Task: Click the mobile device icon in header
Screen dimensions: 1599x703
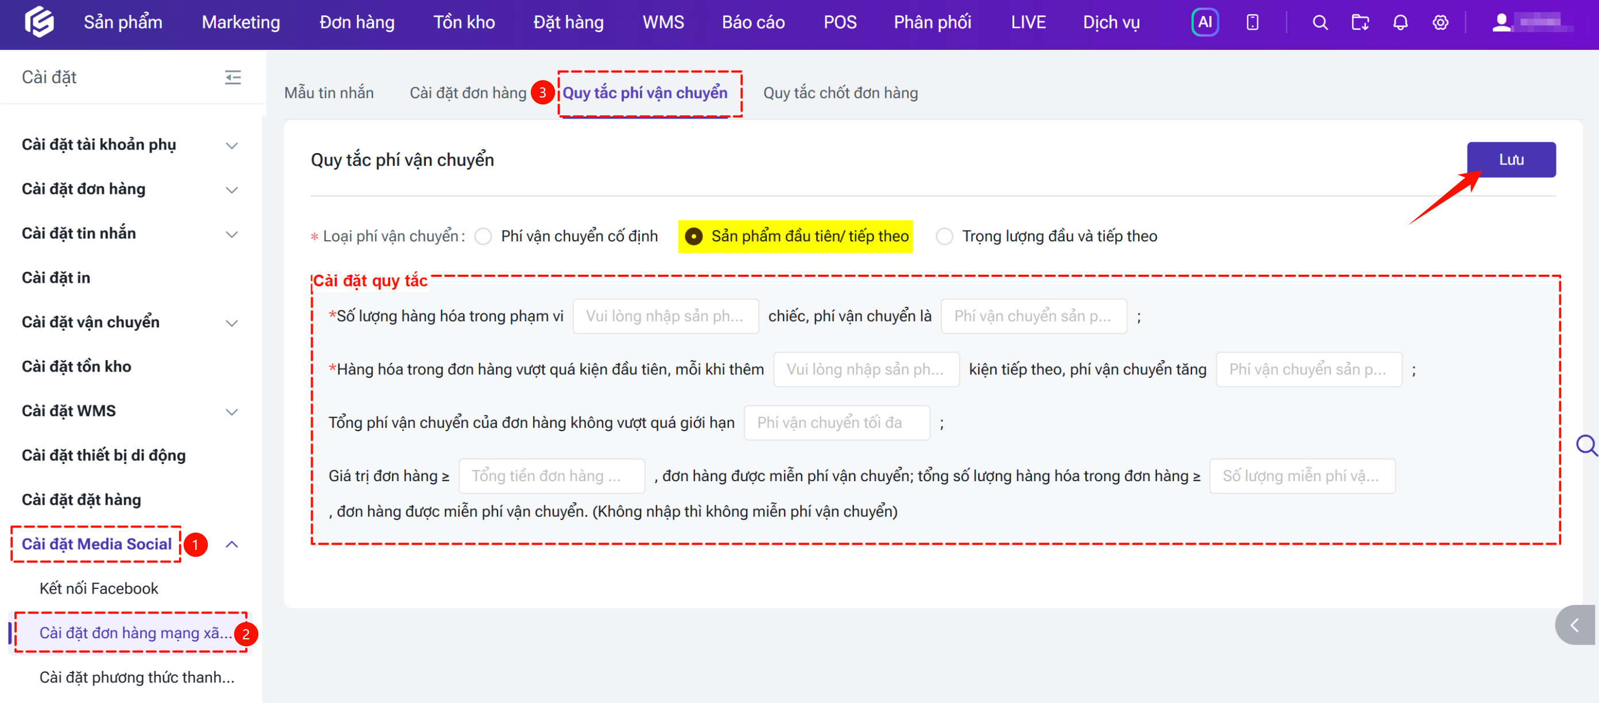Action: click(x=1252, y=22)
